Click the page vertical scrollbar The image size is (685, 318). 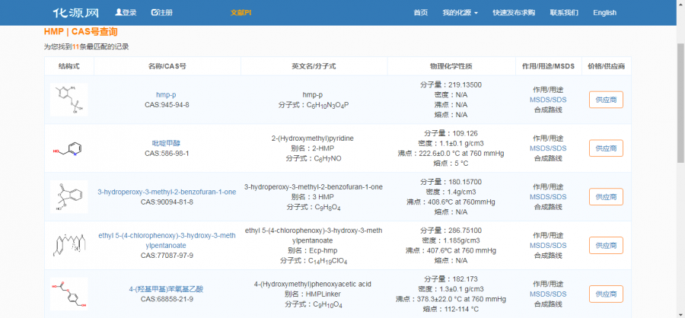point(680,103)
